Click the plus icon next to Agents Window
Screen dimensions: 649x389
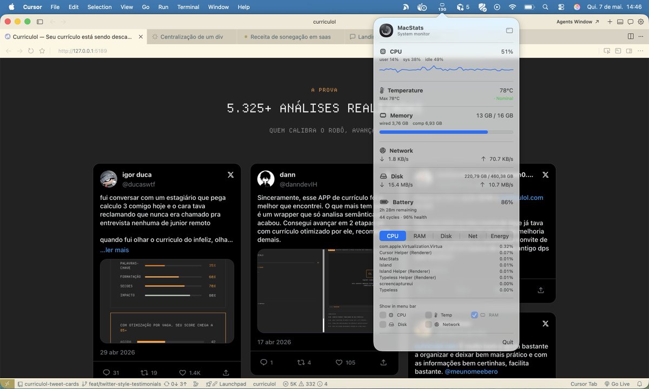coord(610,22)
